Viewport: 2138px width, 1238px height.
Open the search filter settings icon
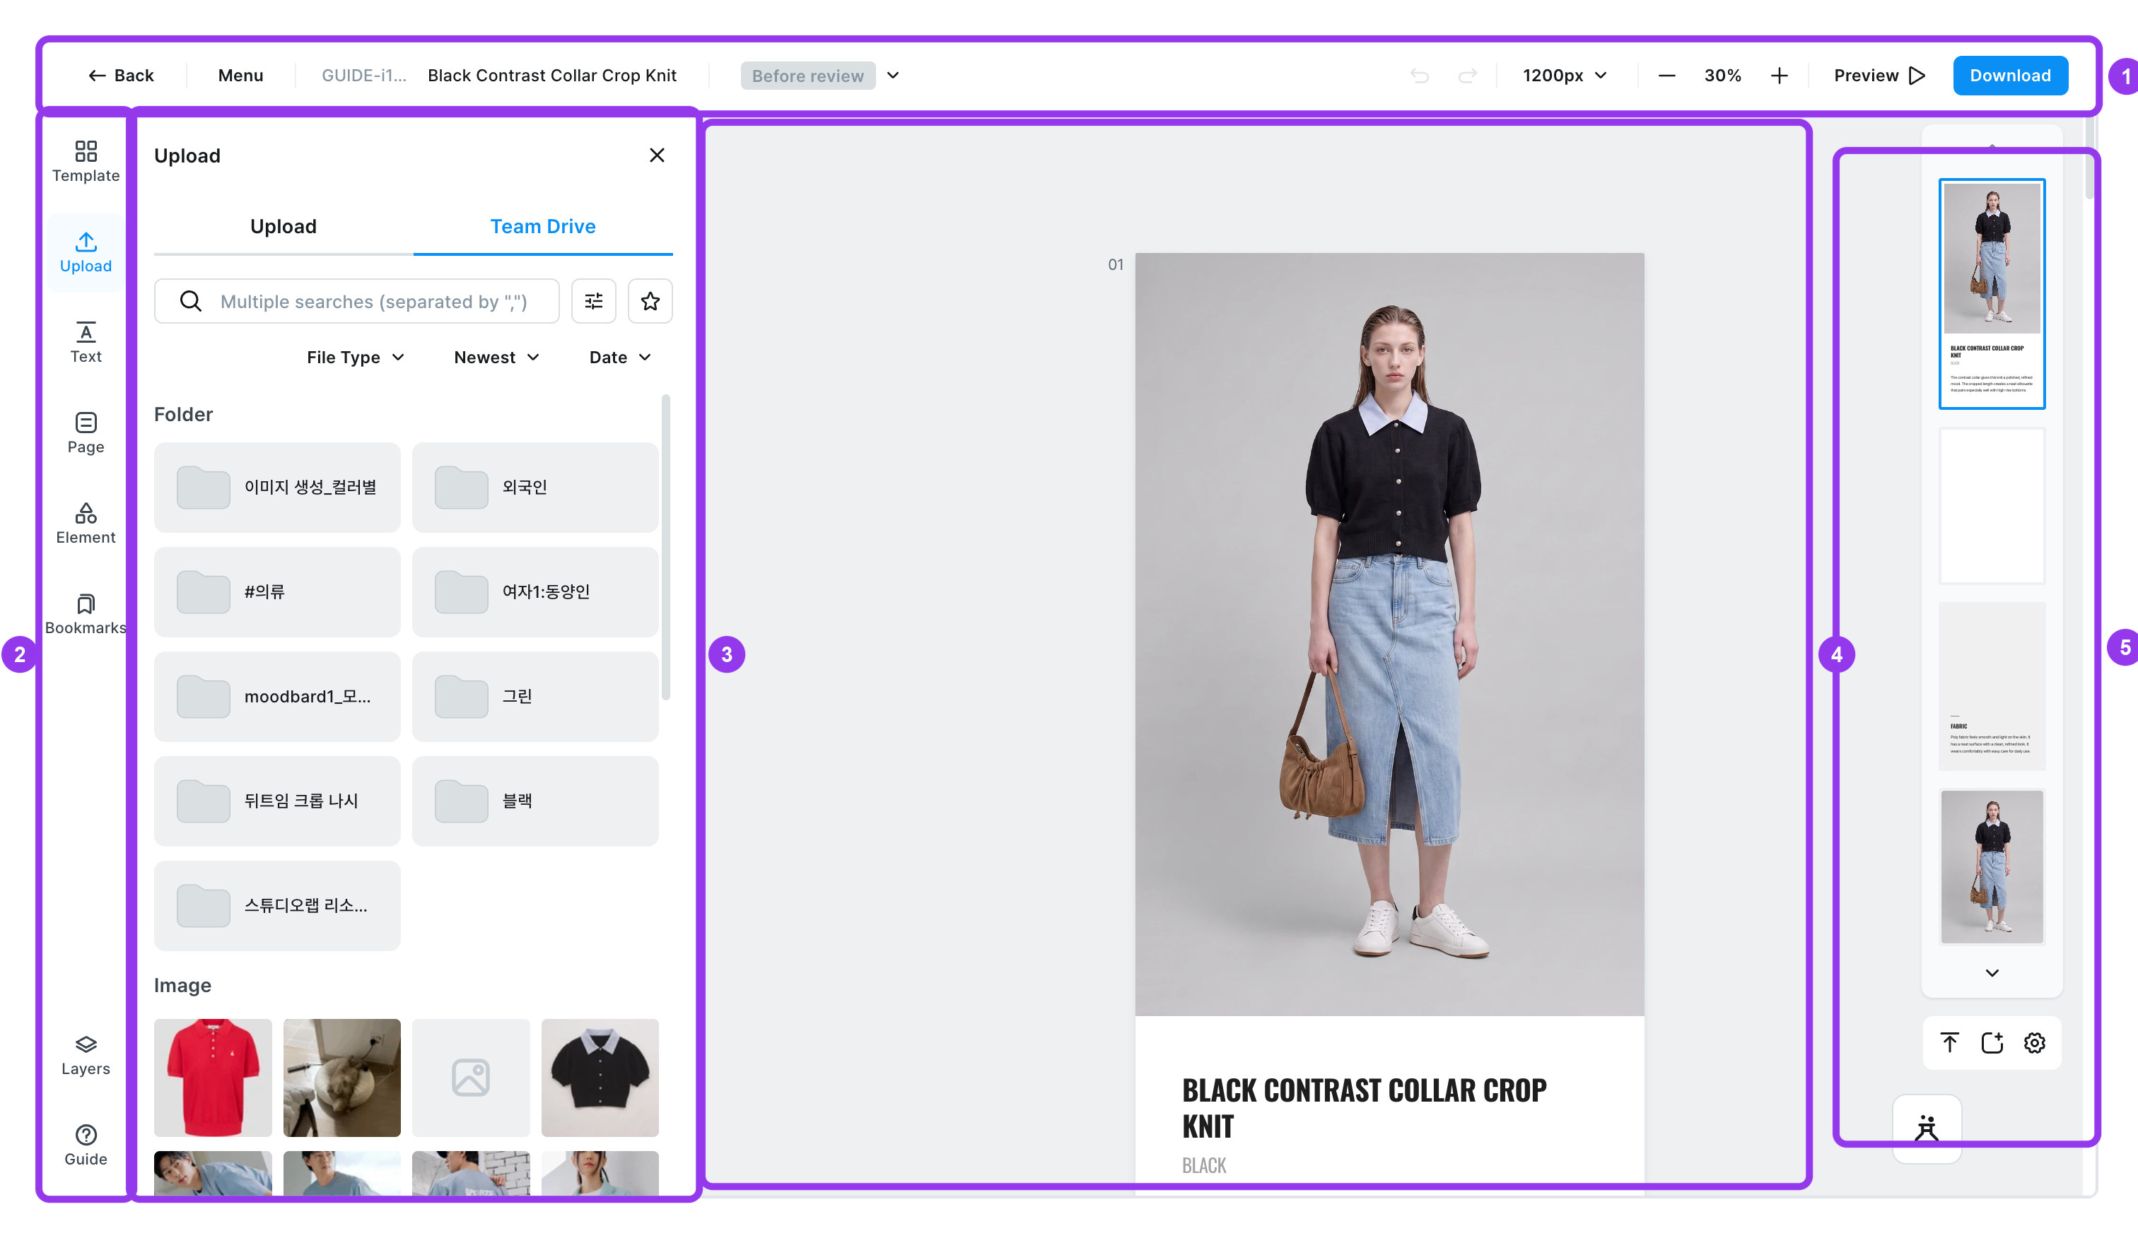(594, 301)
